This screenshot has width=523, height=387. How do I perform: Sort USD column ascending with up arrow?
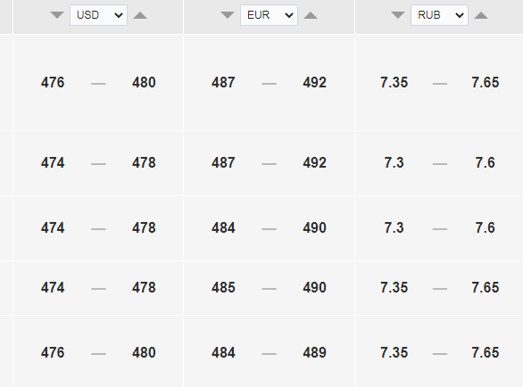140,15
